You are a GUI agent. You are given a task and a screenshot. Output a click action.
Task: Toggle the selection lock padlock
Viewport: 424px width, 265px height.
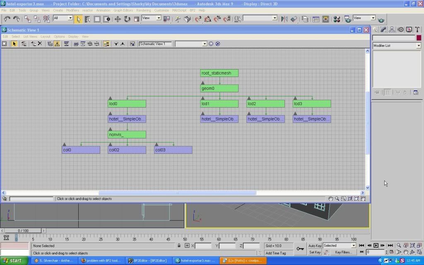point(179,246)
